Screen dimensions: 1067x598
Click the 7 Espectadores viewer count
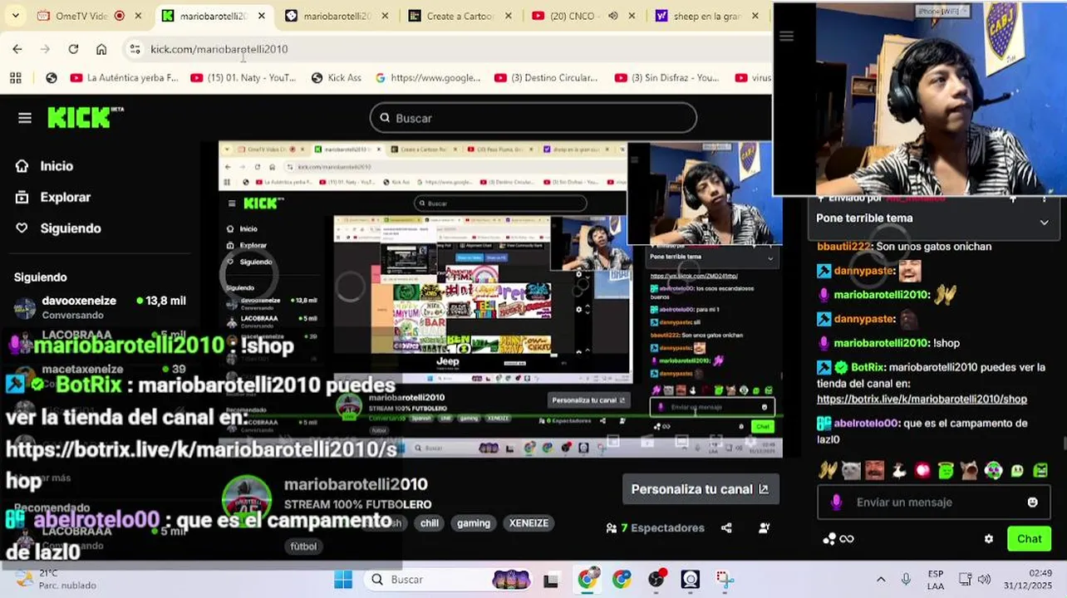tap(656, 527)
